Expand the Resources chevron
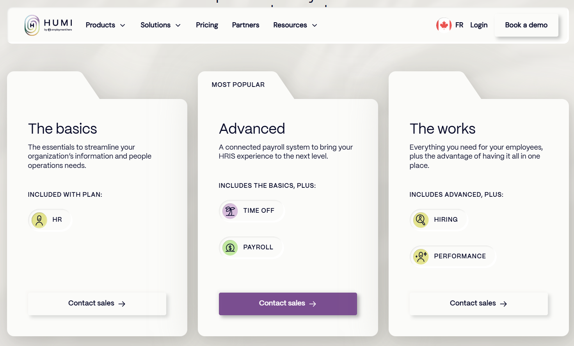Viewport: 574px width, 346px height. 315,25
